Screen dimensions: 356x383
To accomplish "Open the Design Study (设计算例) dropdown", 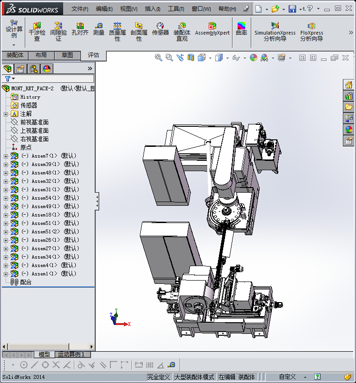I will pos(14,45).
